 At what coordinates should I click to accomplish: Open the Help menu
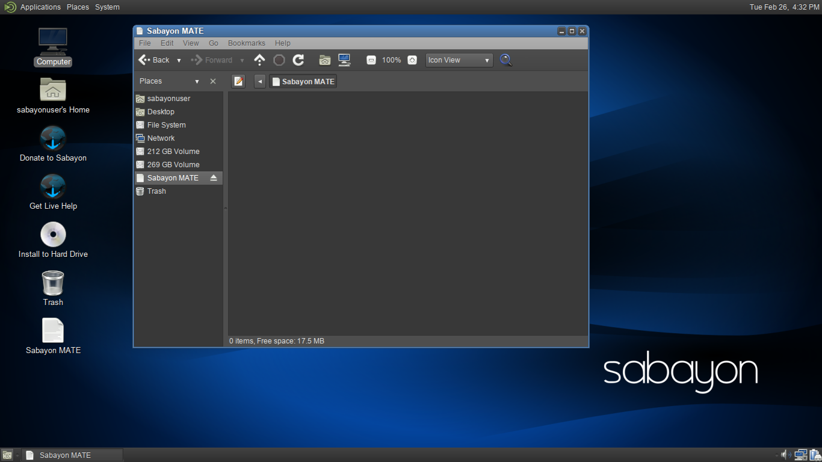pos(283,43)
